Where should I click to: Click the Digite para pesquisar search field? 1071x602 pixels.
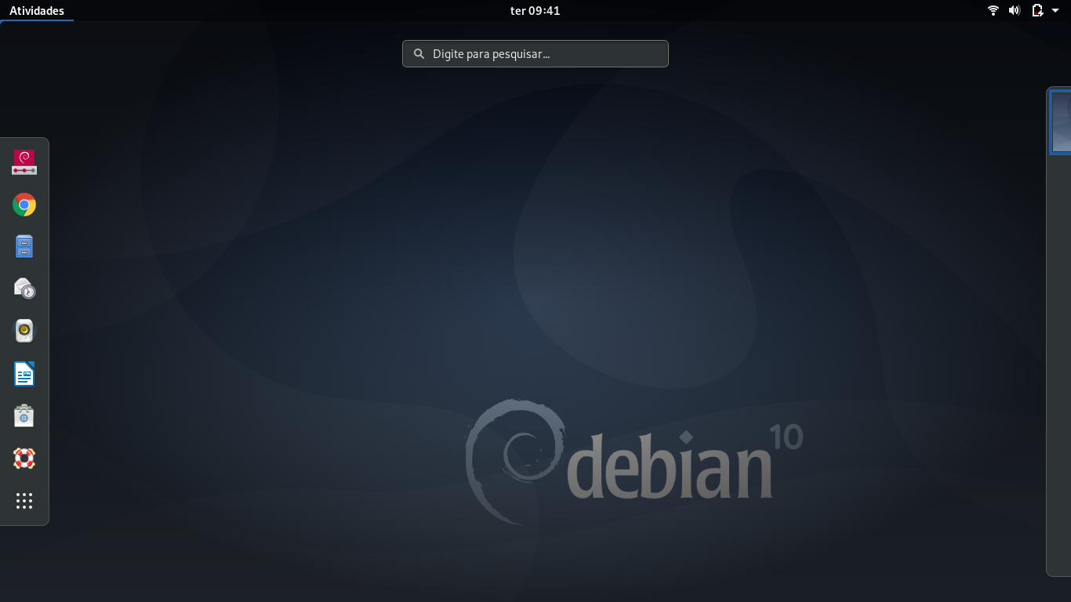click(x=535, y=53)
